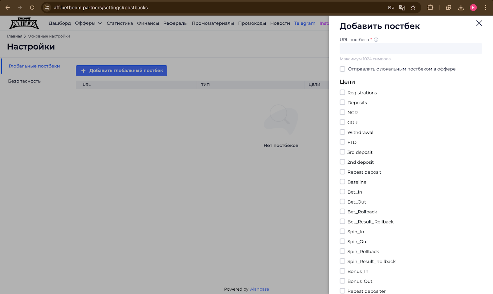The image size is (493, 294).
Task: Reload the page
Action: [32, 8]
